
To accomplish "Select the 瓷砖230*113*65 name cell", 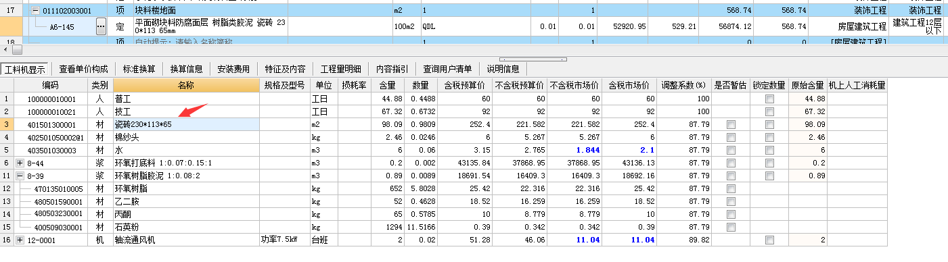I will tap(186, 125).
